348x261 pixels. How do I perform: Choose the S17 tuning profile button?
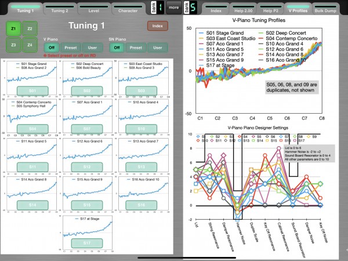87,243
